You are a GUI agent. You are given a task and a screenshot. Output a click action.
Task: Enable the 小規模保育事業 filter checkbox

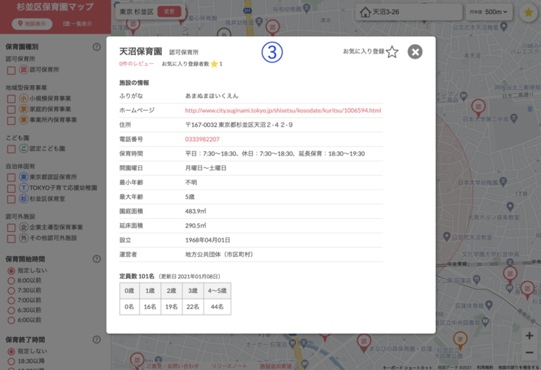pos(11,98)
